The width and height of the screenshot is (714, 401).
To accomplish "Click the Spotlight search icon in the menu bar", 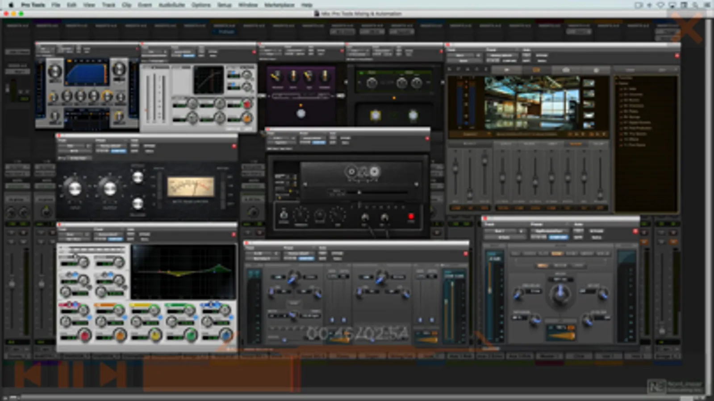I will tap(695, 5).
